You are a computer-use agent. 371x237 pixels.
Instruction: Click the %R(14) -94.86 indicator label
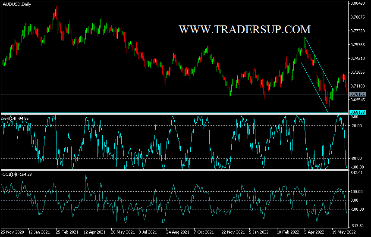point(16,118)
